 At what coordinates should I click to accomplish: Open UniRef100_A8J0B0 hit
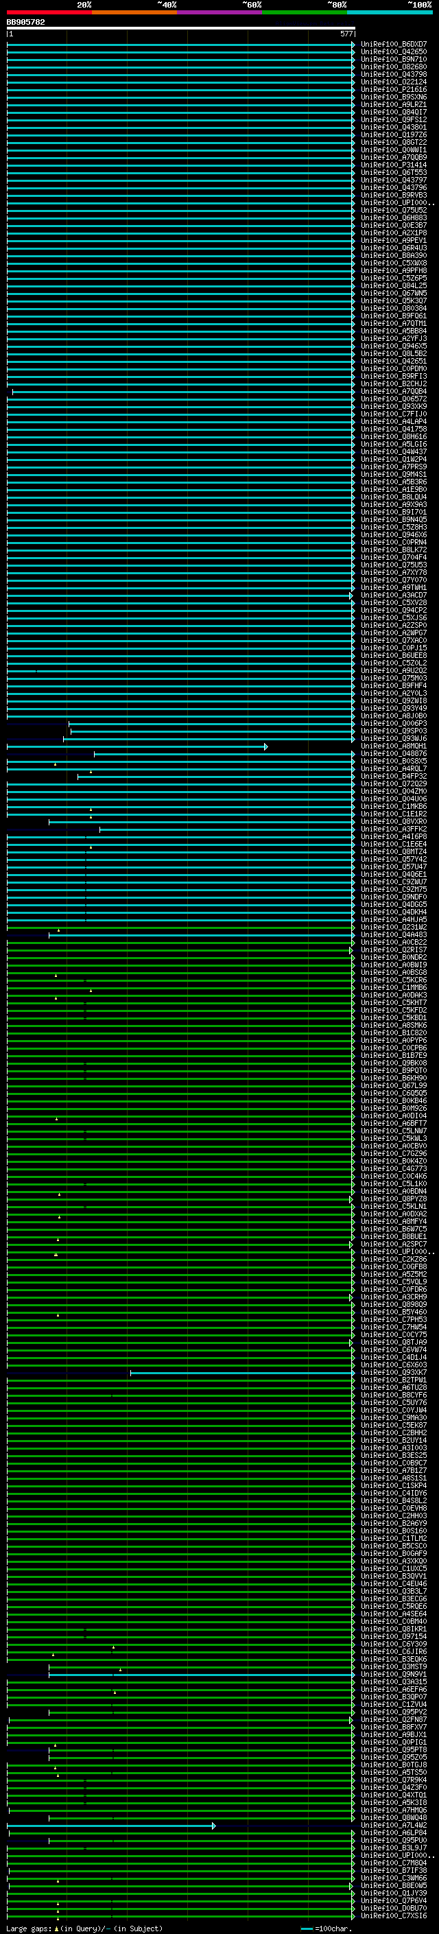[394, 716]
